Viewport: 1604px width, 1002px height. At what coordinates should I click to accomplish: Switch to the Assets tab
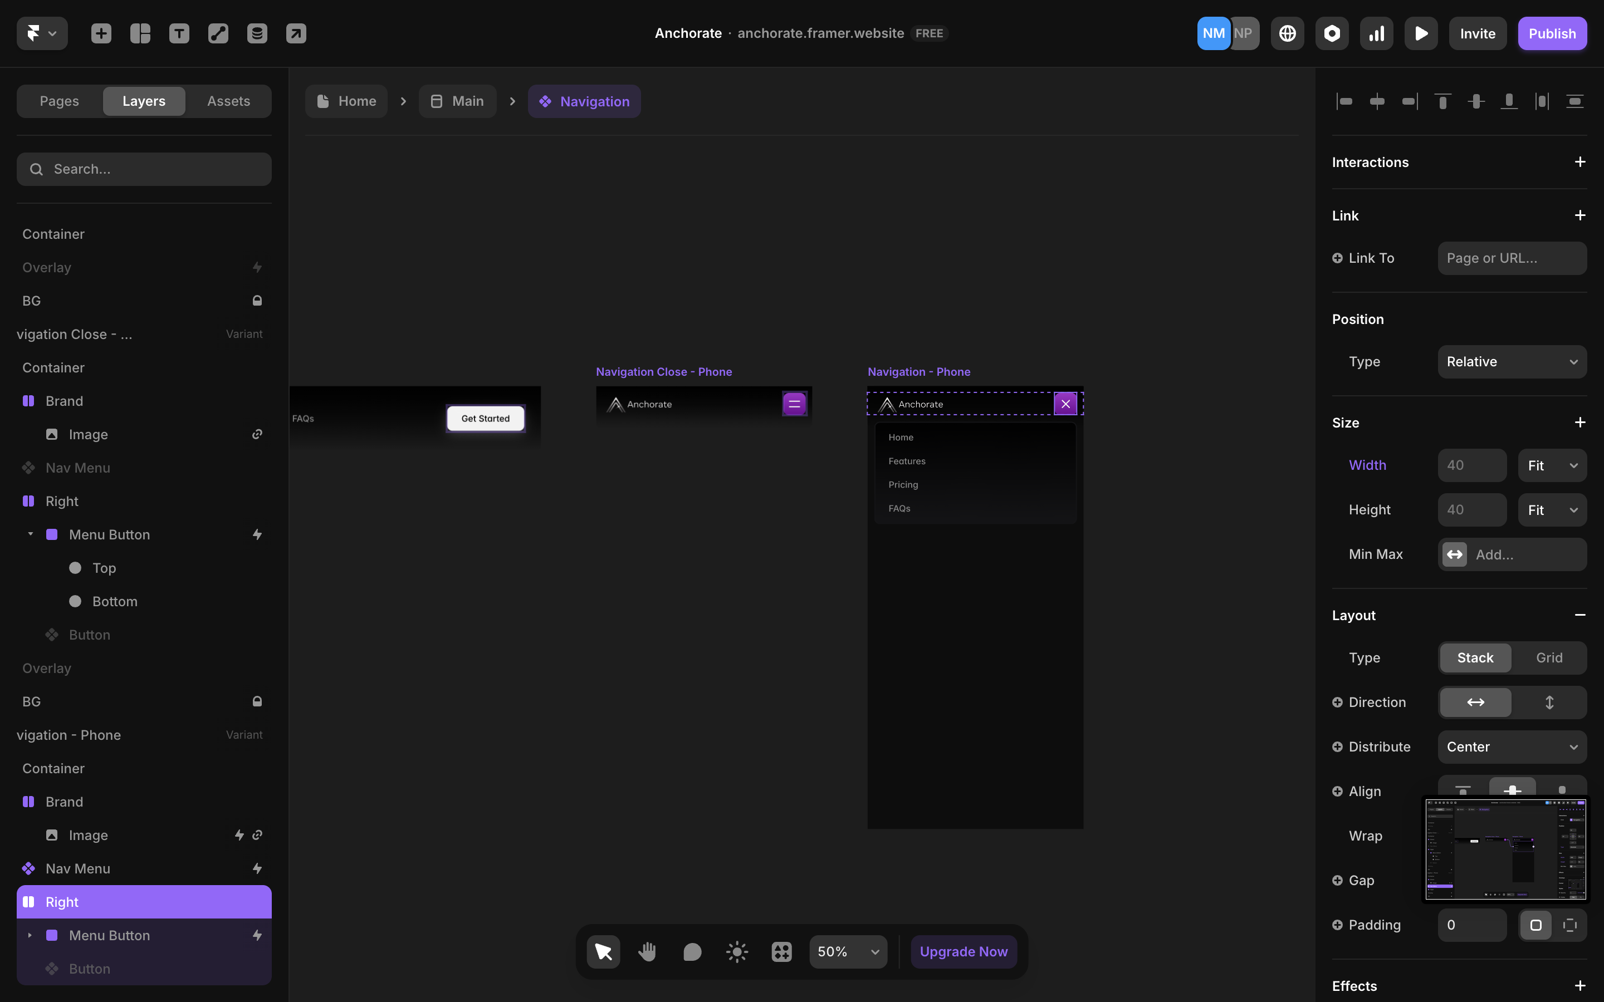228,101
